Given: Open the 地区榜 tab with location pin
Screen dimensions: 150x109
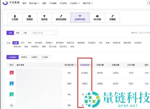Looking at the screenshot, I should [x=44, y=18].
